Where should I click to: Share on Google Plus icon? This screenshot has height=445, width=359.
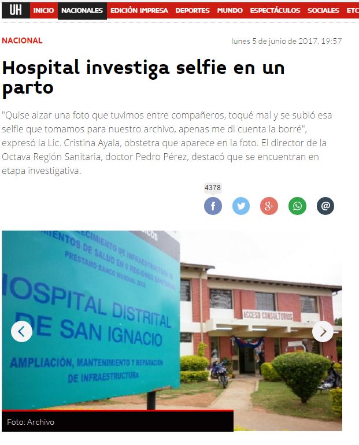point(269,206)
